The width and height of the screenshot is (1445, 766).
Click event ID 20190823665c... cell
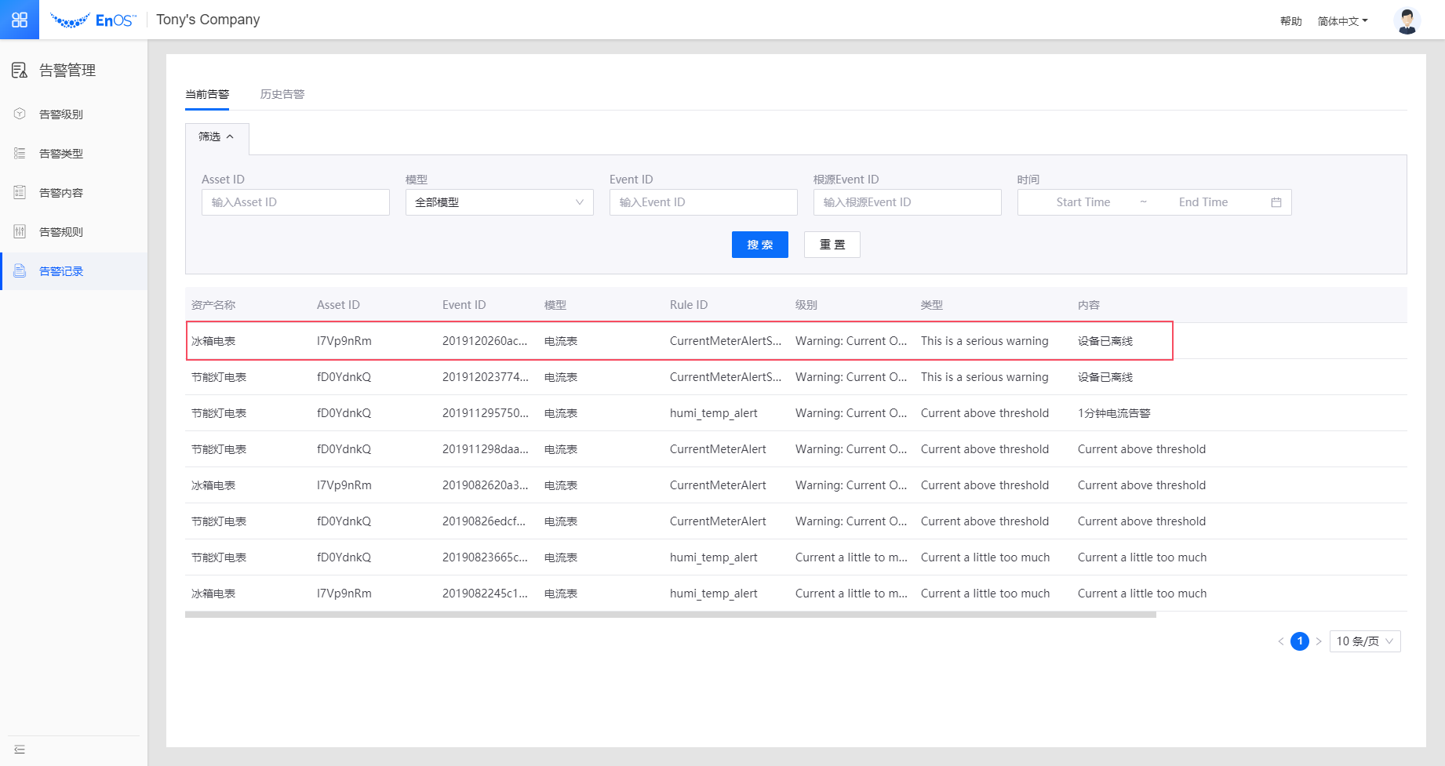(x=485, y=557)
